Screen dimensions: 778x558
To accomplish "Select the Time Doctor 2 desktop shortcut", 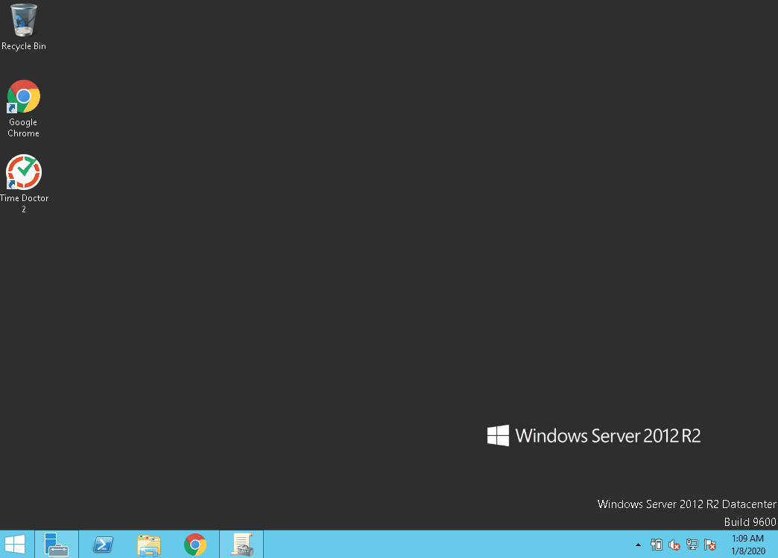I will [24, 184].
